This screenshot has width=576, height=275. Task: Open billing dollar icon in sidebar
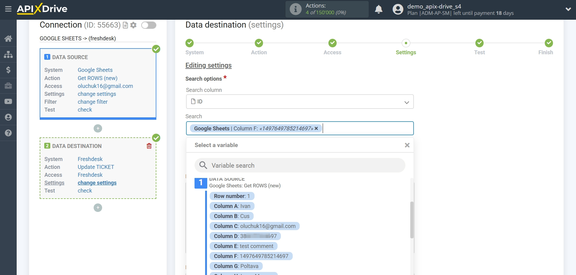[8, 70]
